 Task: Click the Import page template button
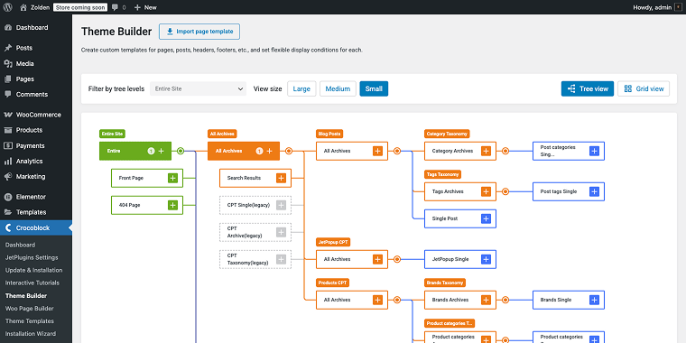pyautogui.click(x=199, y=32)
